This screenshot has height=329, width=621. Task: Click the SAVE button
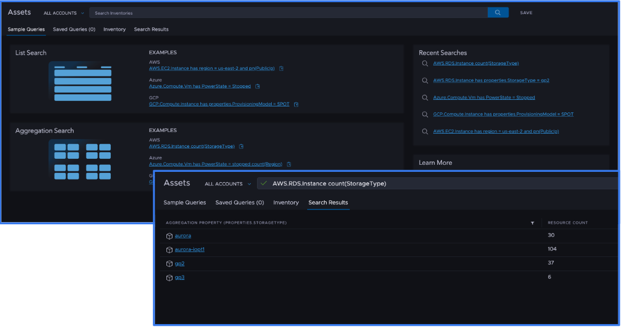pos(526,12)
